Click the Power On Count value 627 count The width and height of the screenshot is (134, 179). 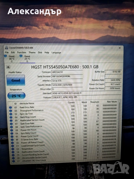113,84
